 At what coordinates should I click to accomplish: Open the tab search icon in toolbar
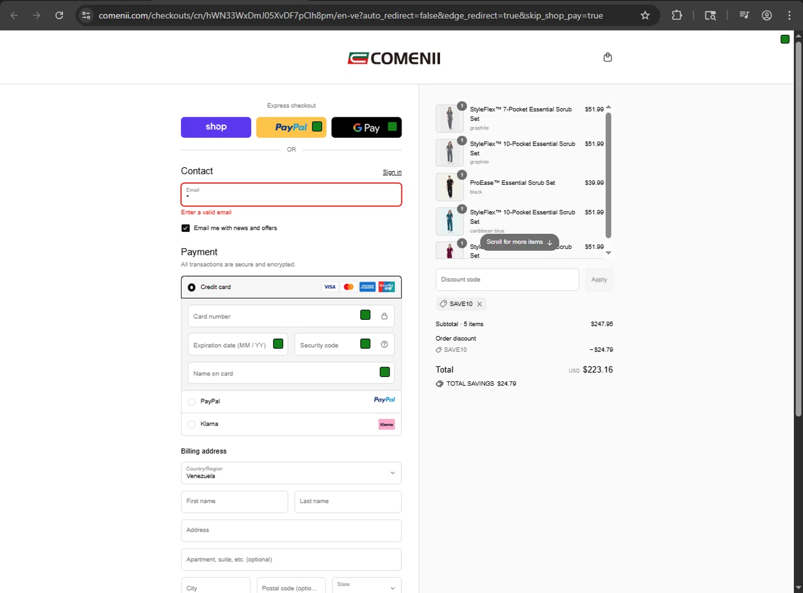[710, 16]
